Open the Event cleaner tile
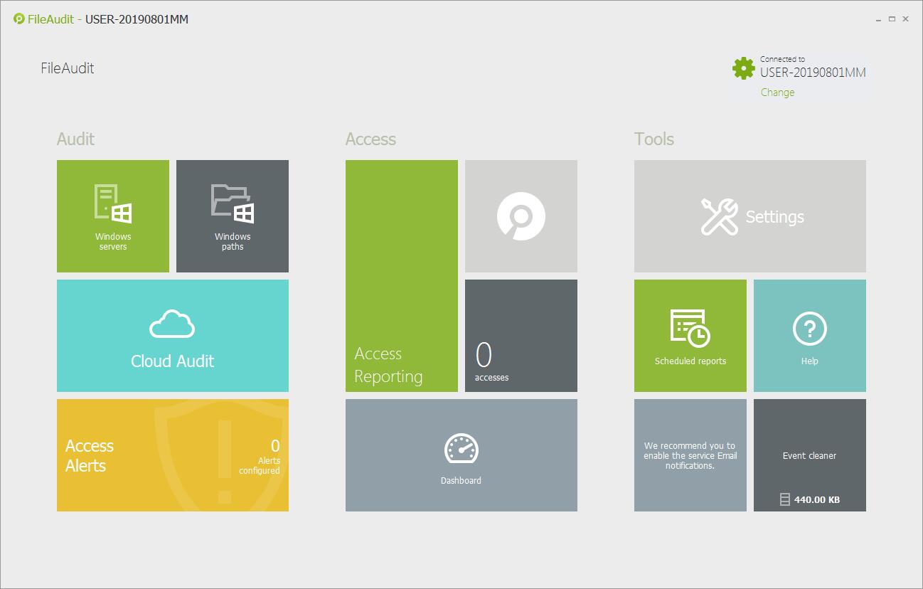 810,455
